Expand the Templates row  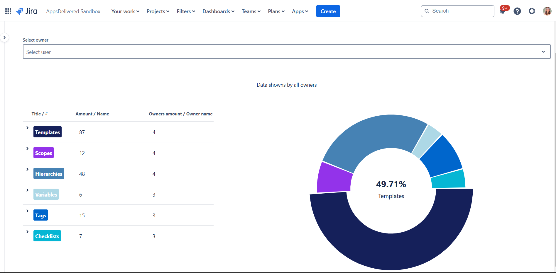pos(27,128)
